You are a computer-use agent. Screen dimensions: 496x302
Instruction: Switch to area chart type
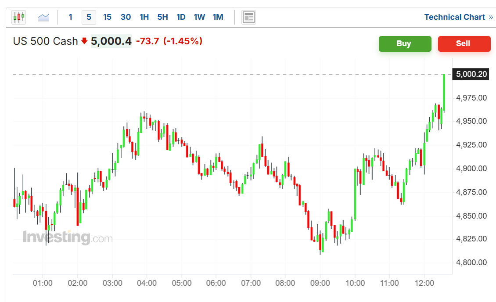[x=43, y=17]
